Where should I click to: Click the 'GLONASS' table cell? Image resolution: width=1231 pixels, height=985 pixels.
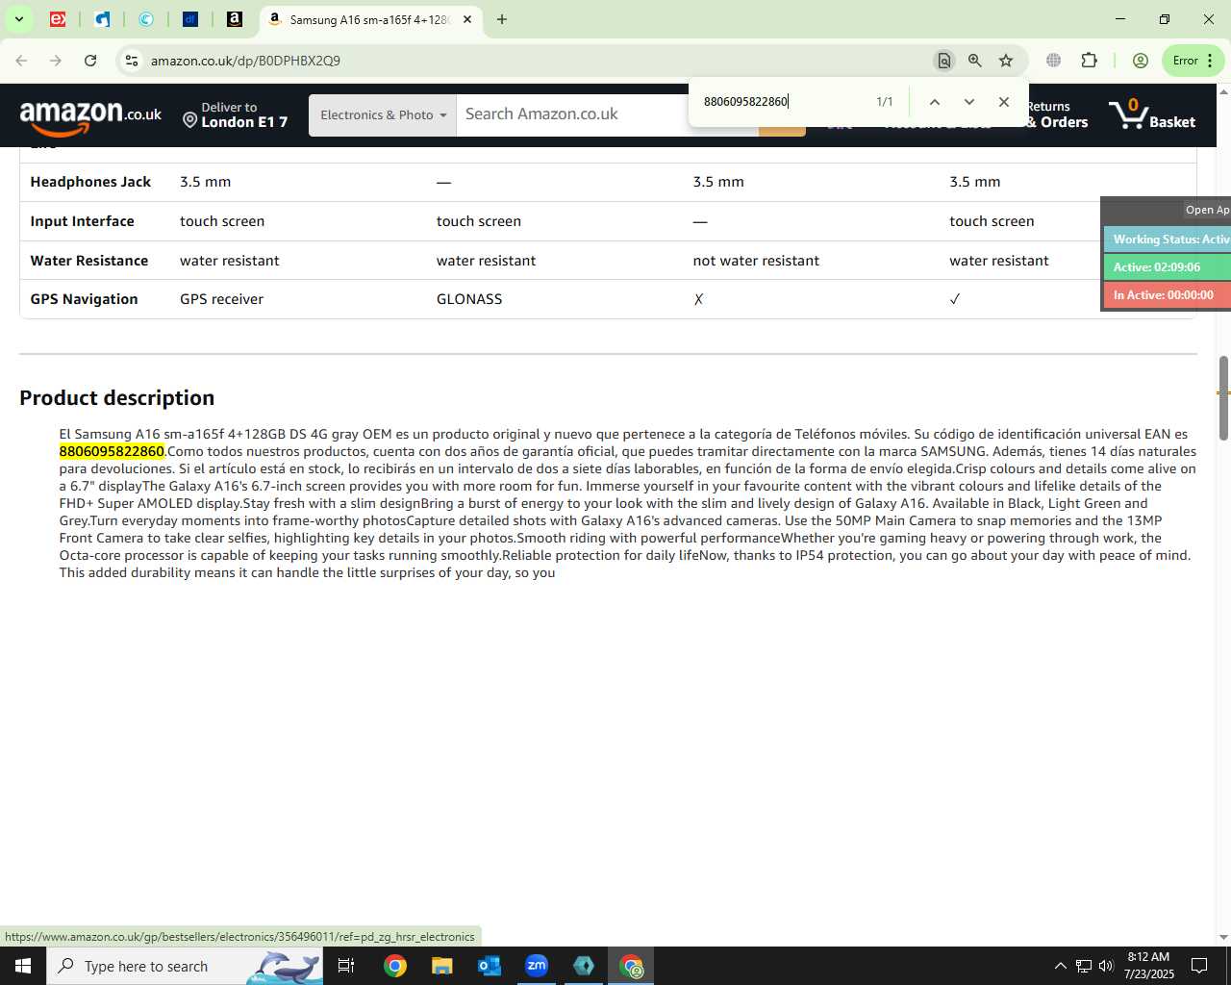coord(469,299)
